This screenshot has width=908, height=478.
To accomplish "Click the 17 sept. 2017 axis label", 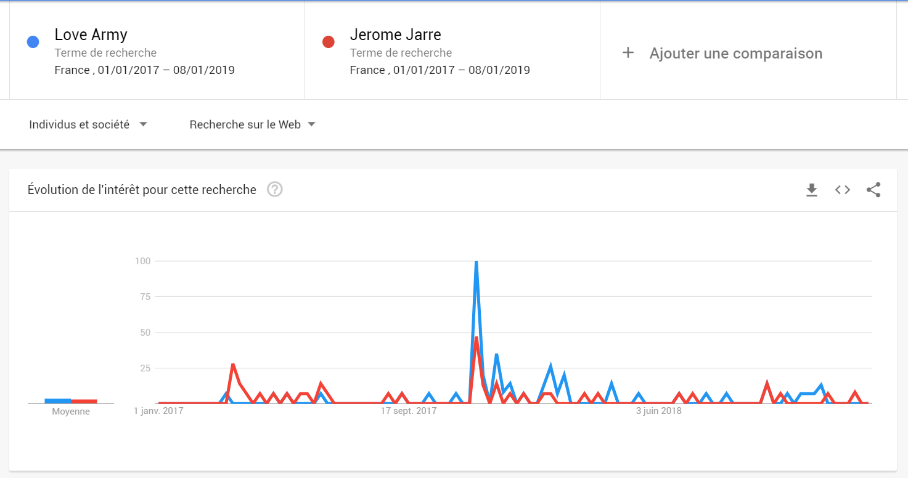I will coord(408,411).
